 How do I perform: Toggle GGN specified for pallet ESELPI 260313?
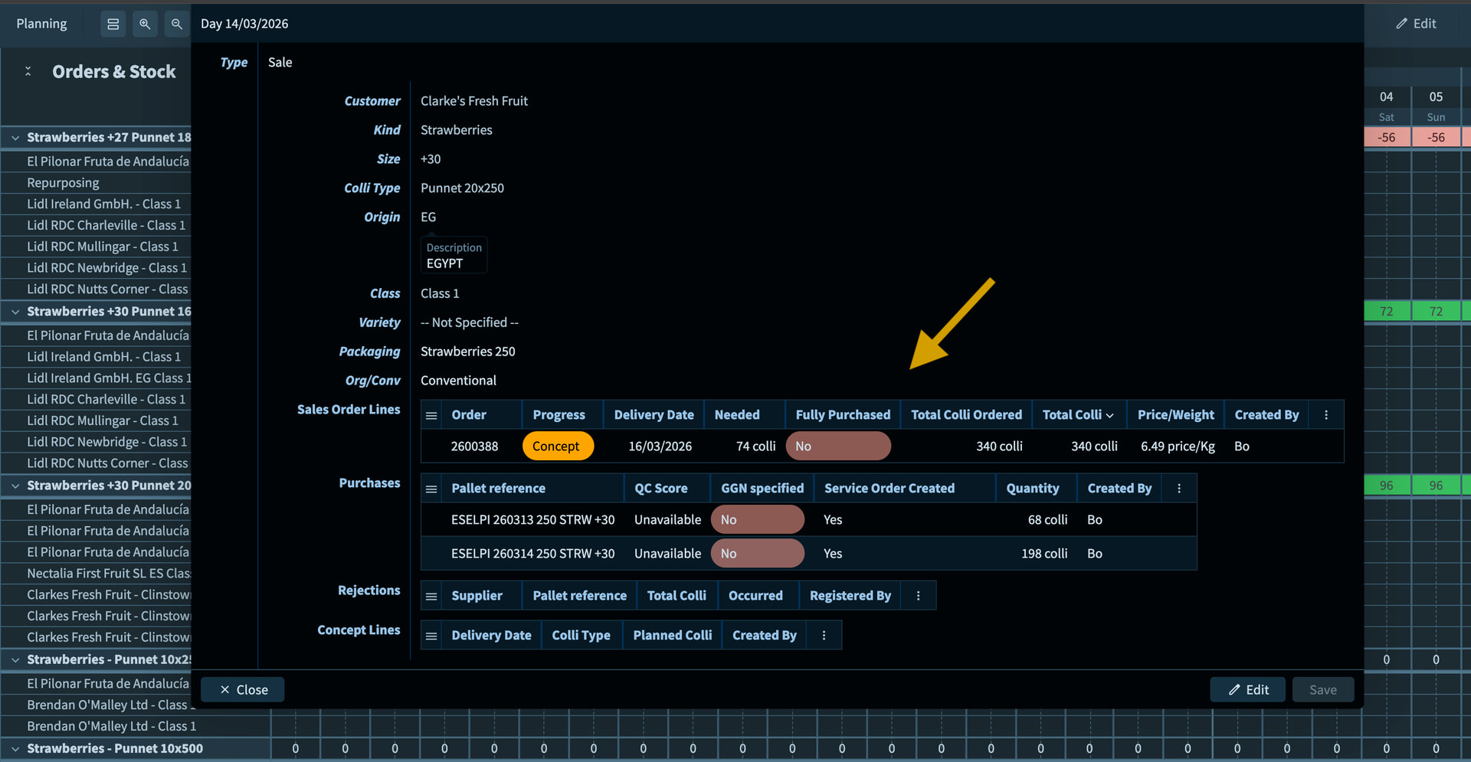pyautogui.click(x=757, y=520)
